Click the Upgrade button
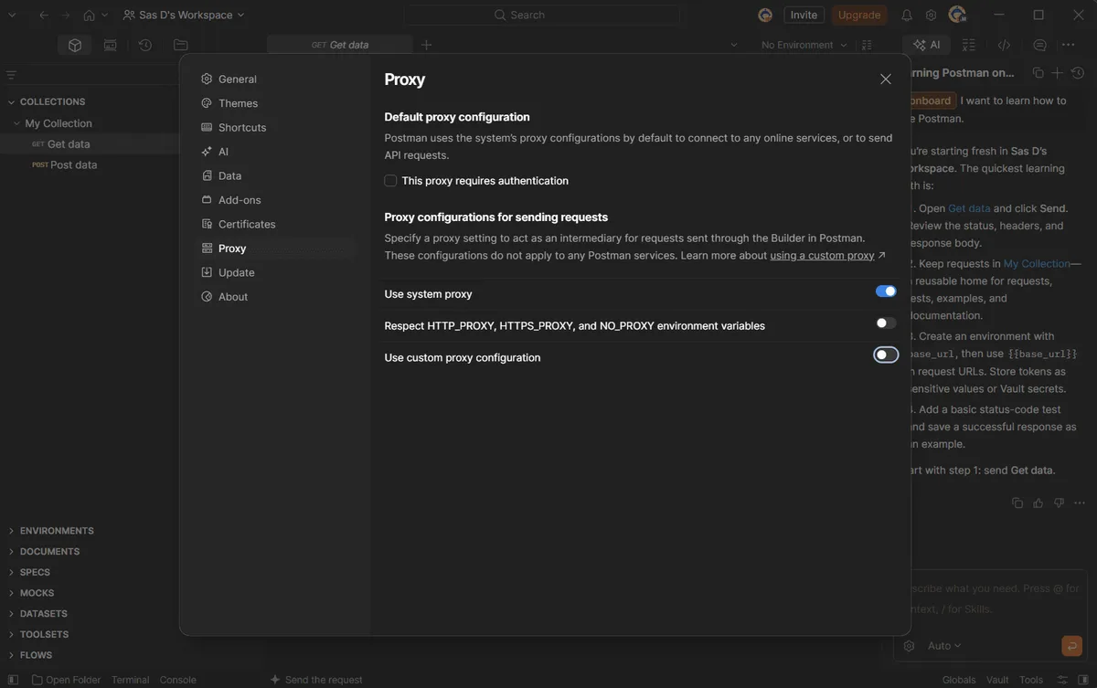 (859, 15)
